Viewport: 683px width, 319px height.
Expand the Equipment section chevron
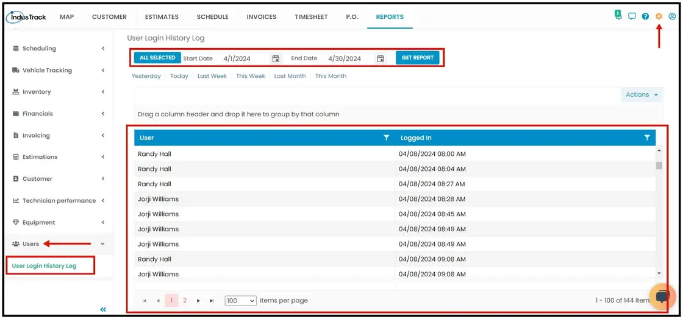tap(103, 222)
